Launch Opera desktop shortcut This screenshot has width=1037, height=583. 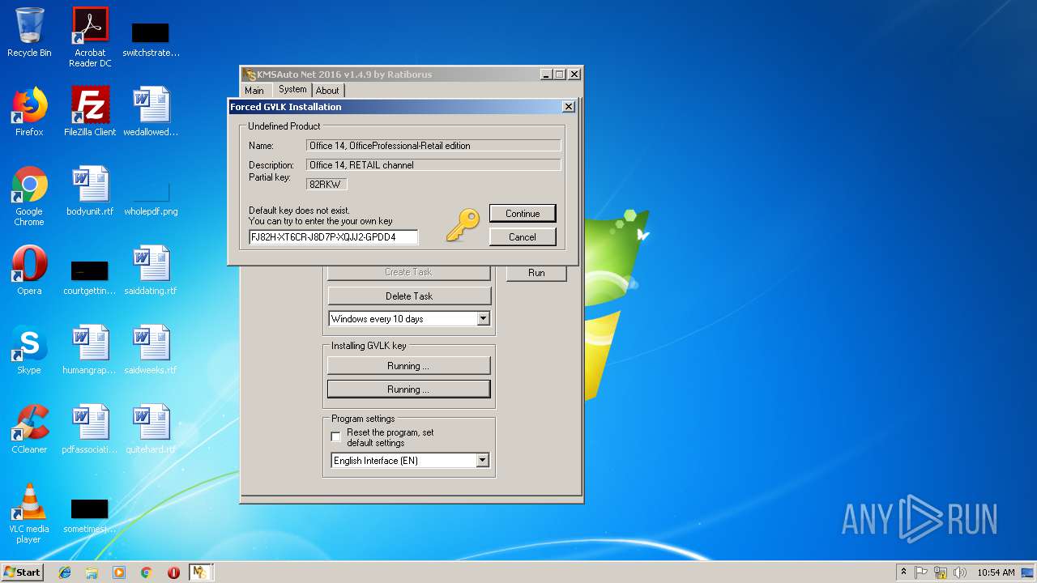(x=29, y=270)
